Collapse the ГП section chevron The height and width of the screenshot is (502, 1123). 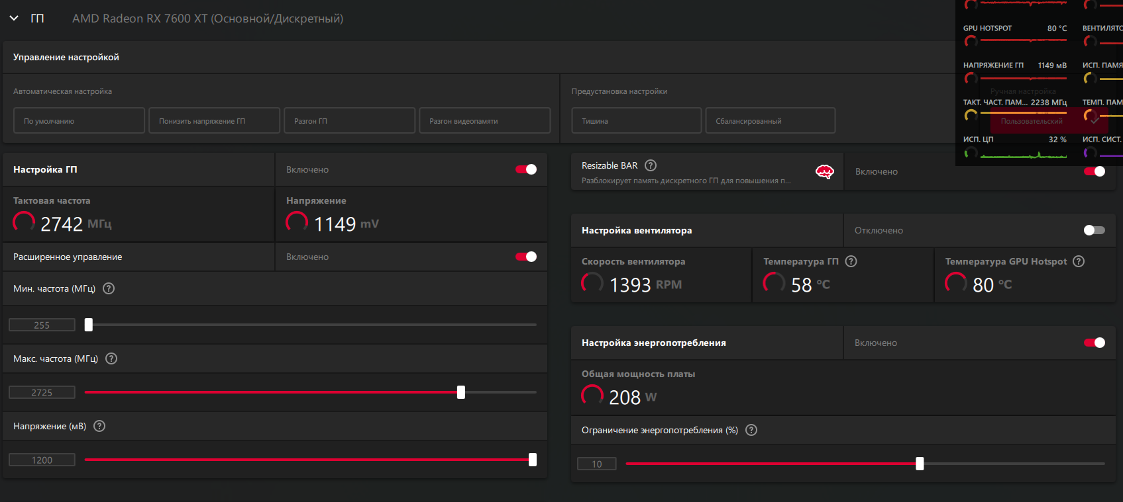click(14, 19)
